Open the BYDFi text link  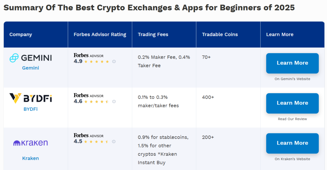(31, 109)
